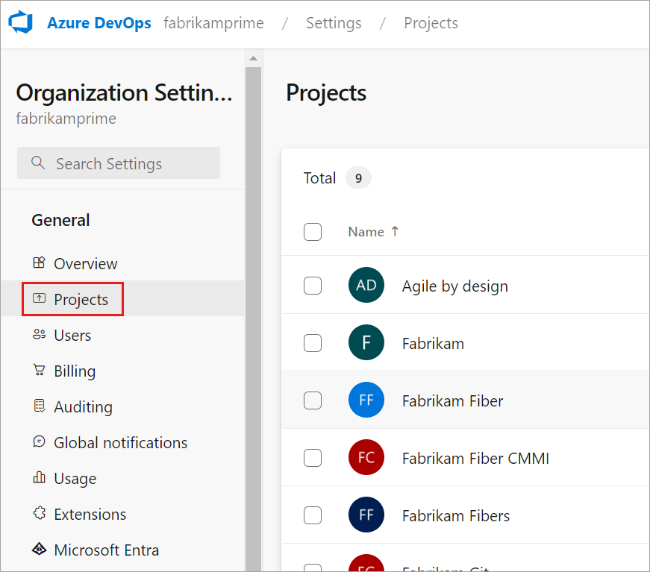Open the Fabrikam Fiber project
The height and width of the screenshot is (572, 650).
tap(452, 400)
